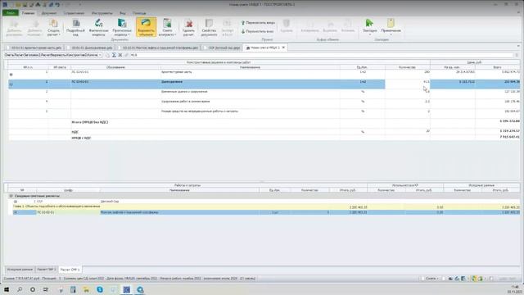Open Task View on the taskbar

pyautogui.click(x=46, y=289)
